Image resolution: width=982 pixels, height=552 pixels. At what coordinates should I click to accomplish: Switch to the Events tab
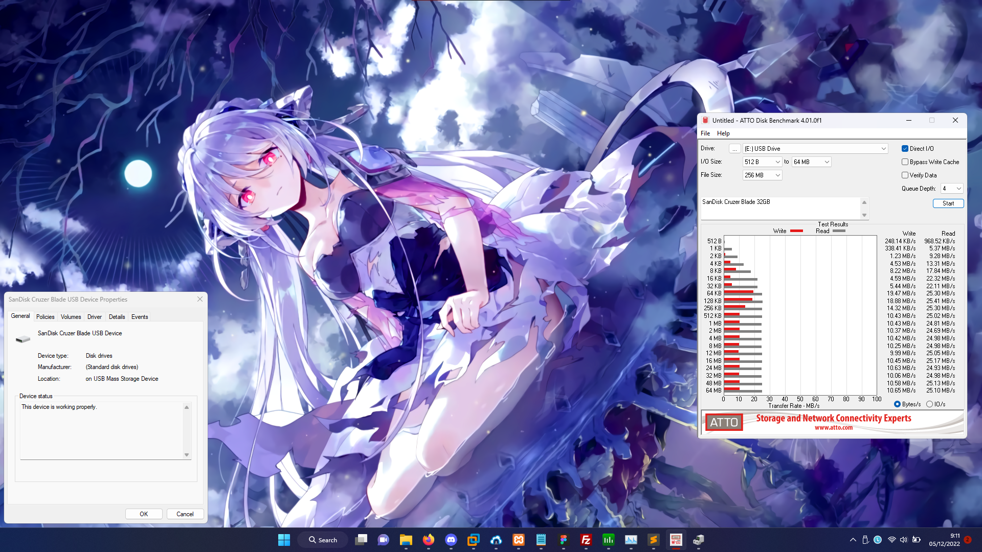tap(140, 317)
